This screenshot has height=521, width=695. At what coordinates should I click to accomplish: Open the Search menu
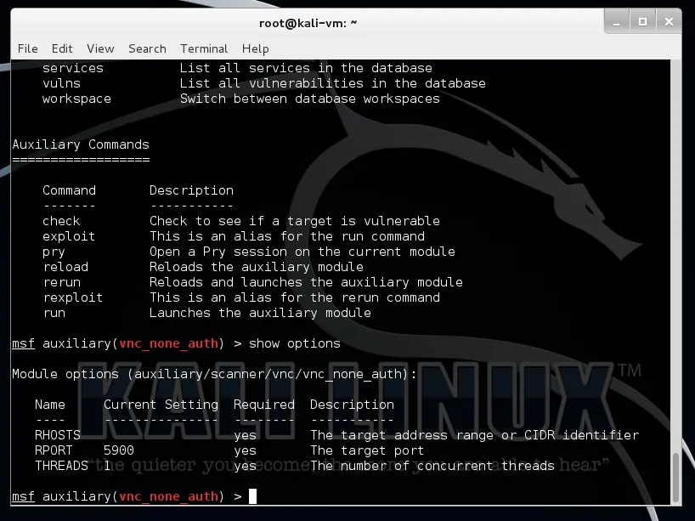point(146,48)
